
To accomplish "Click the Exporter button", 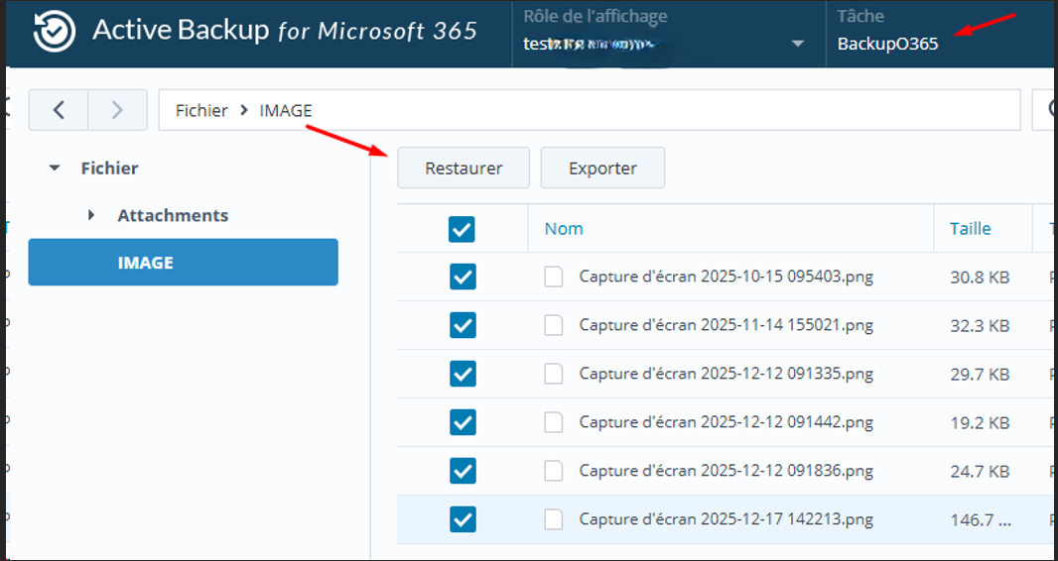I will (x=602, y=168).
